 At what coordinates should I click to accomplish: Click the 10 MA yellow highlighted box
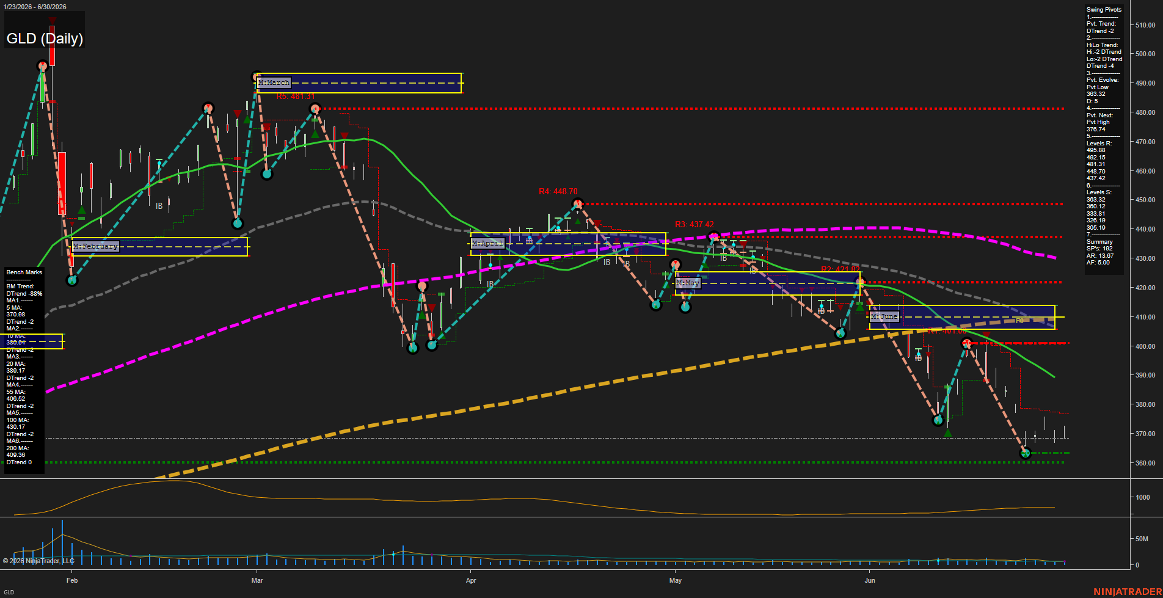[x=31, y=341]
